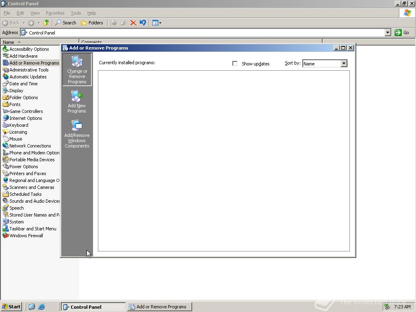Viewport: 416px width, 312px height.
Task: Click the Show Desktop Quick Launch icon
Action: coord(32,307)
